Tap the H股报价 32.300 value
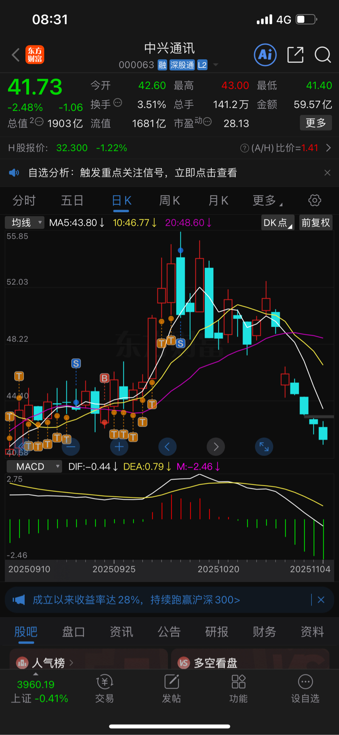Screen dimensions: 339x735 [x=72, y=148]
